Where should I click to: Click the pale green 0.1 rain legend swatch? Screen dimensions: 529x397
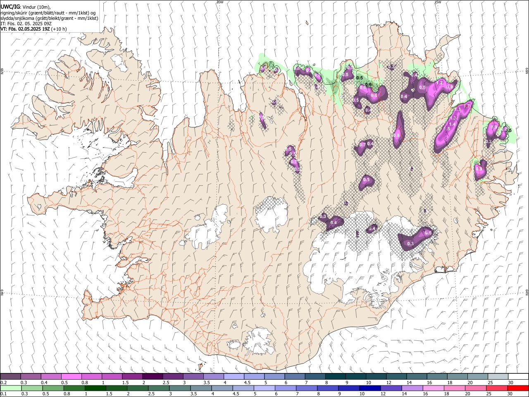(11, 388)
